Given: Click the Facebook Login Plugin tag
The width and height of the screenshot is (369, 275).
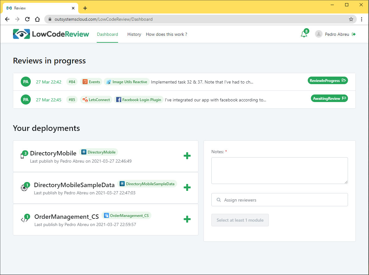Looking at the screenshot, I should tap(138, 100).
